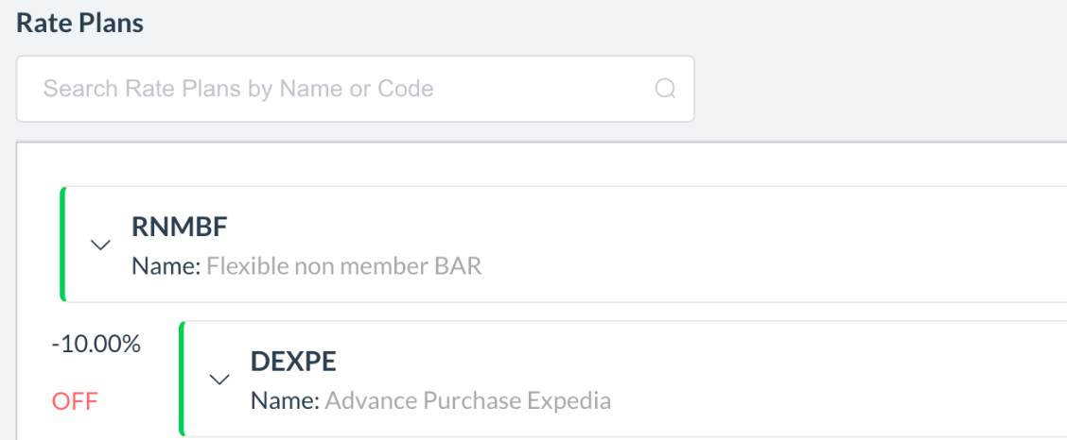Click the green status bar on RNMBF card
1067x440 pixels.
pyautogui.click(x=62, y=245)
